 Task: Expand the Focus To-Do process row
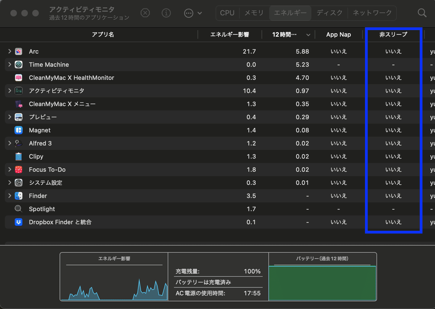(9, 170)
